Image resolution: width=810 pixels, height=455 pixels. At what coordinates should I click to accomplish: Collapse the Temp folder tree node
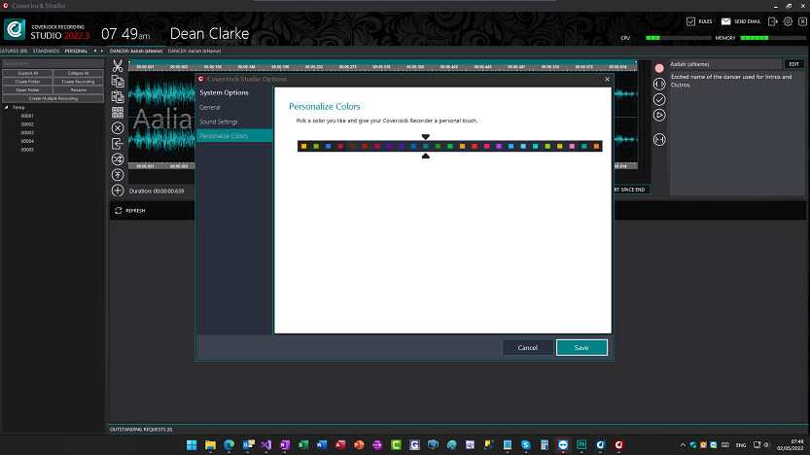(8, 108)
